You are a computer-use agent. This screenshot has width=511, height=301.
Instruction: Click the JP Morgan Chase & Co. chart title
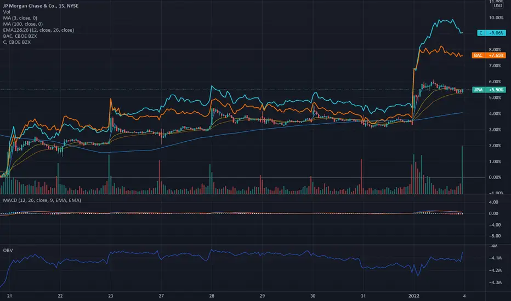[41, 6]
